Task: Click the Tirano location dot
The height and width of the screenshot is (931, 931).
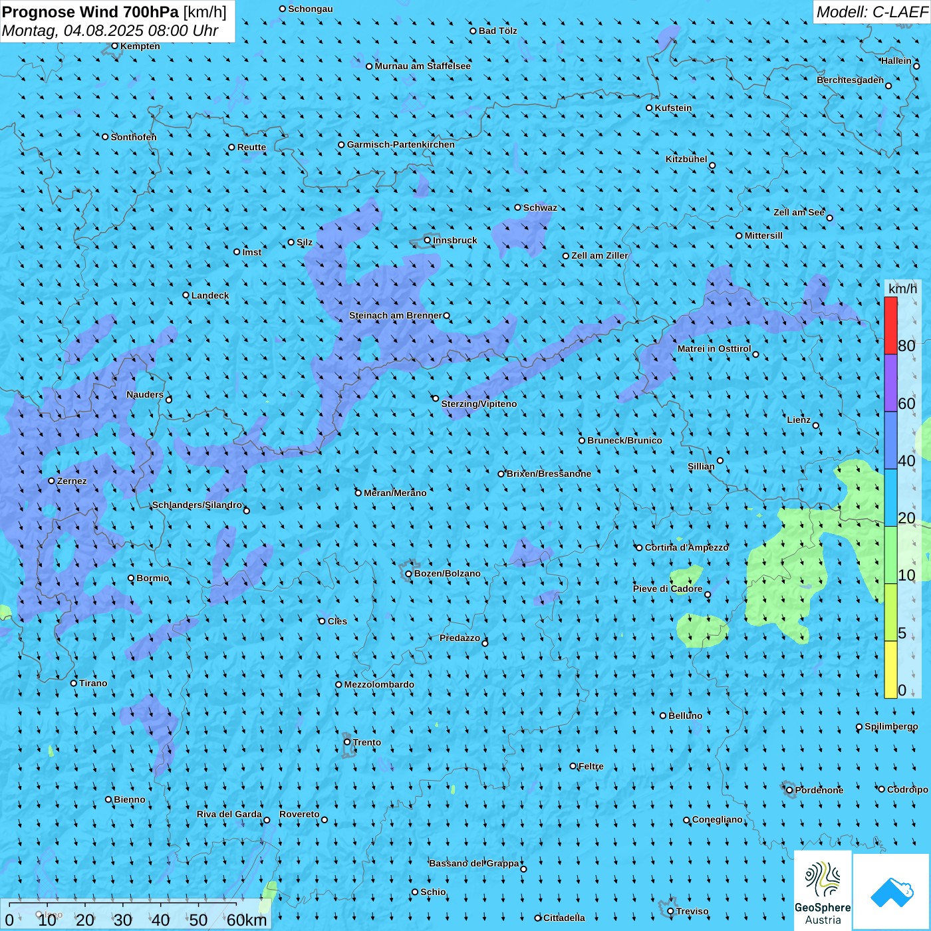Action: pyautogui.click(x=74, y=683)
